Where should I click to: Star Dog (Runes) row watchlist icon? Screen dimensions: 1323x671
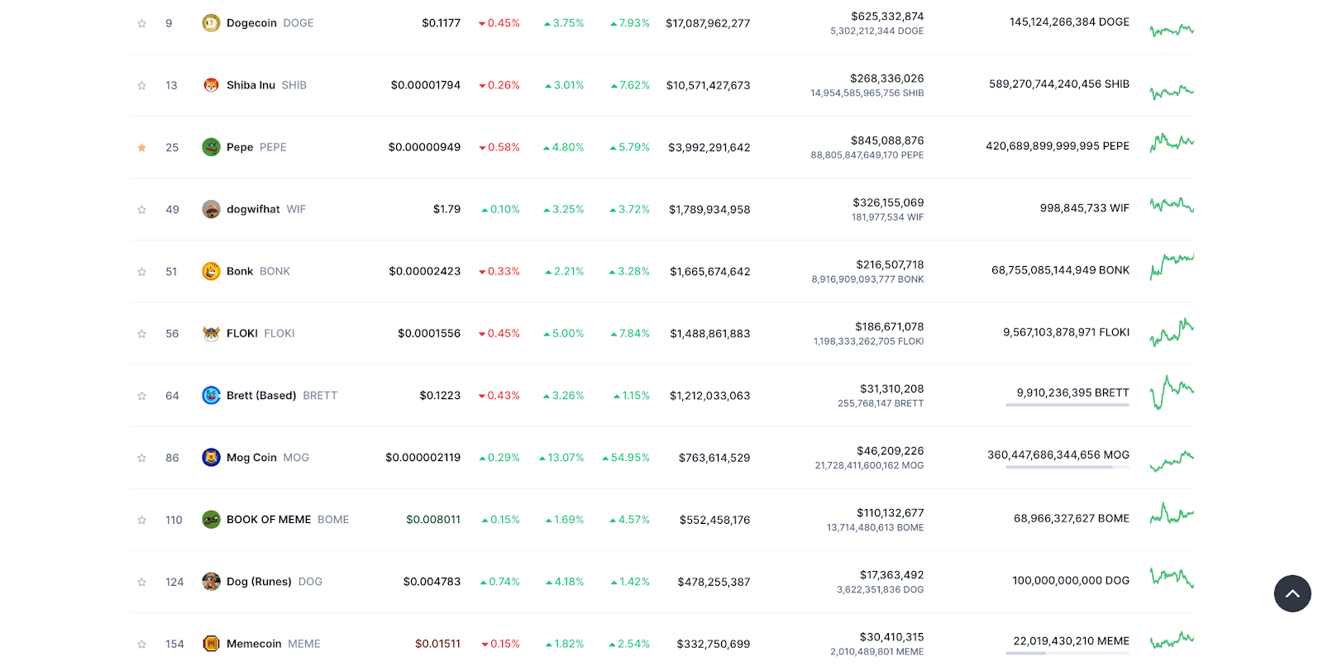tap(141, 581)
